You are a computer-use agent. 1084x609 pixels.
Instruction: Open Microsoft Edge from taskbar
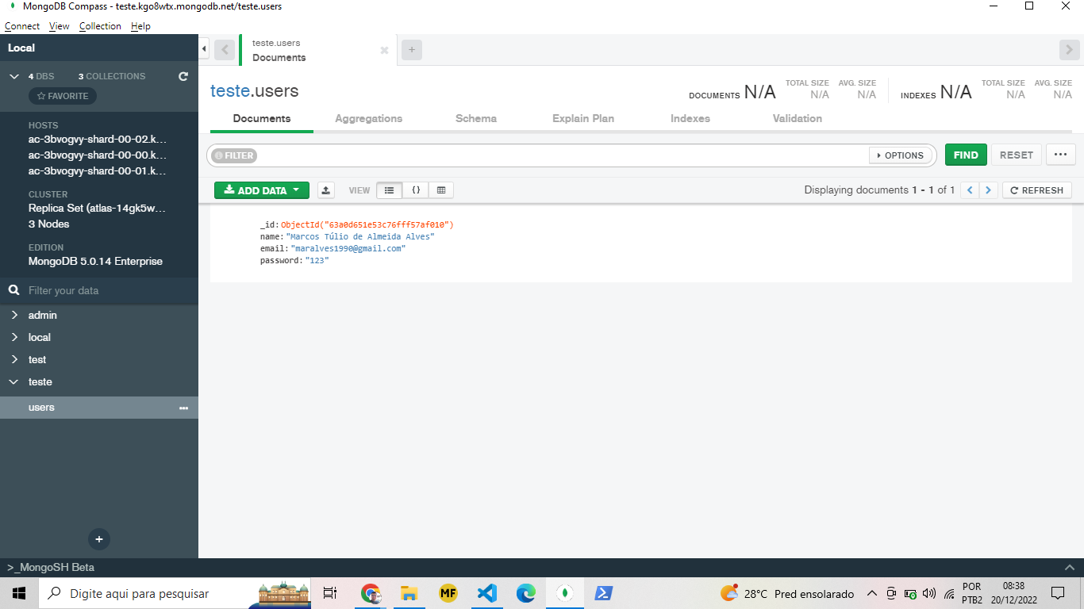click(526, 593)
